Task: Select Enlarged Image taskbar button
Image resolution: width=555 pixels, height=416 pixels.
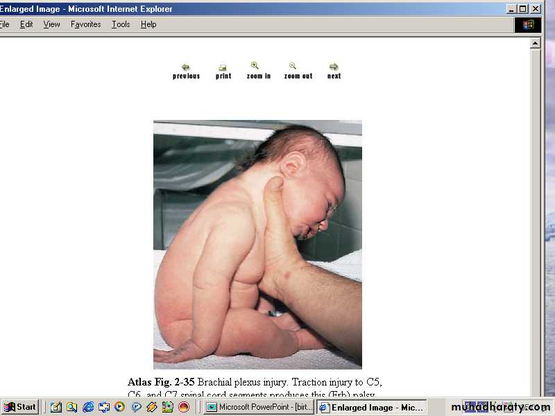Action: pyautogui.click(x=370, y=407)
